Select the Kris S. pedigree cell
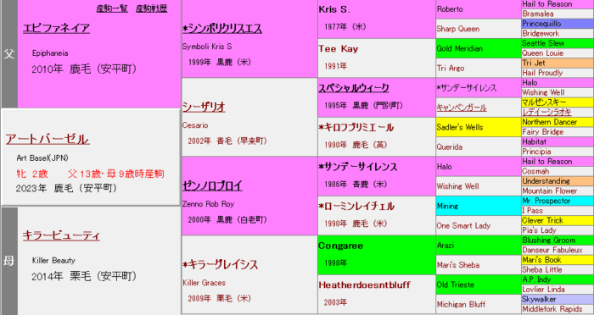Screen dimensions: 594x315 point(377,19)
